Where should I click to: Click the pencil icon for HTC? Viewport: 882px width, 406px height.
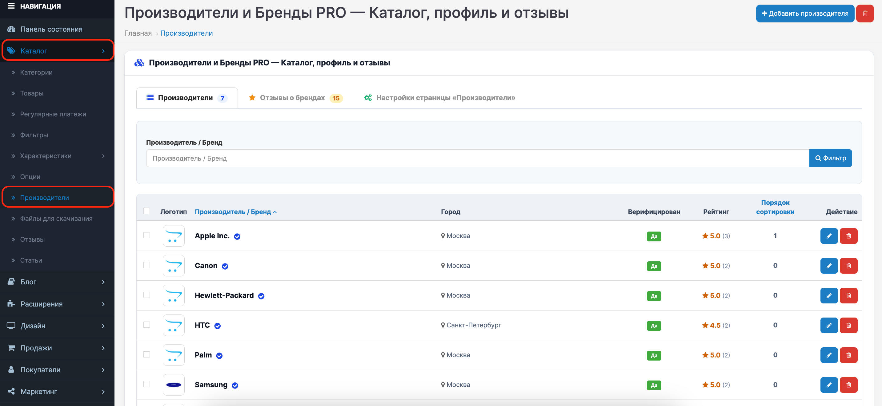pyautogui.click(x=828, y=325)
